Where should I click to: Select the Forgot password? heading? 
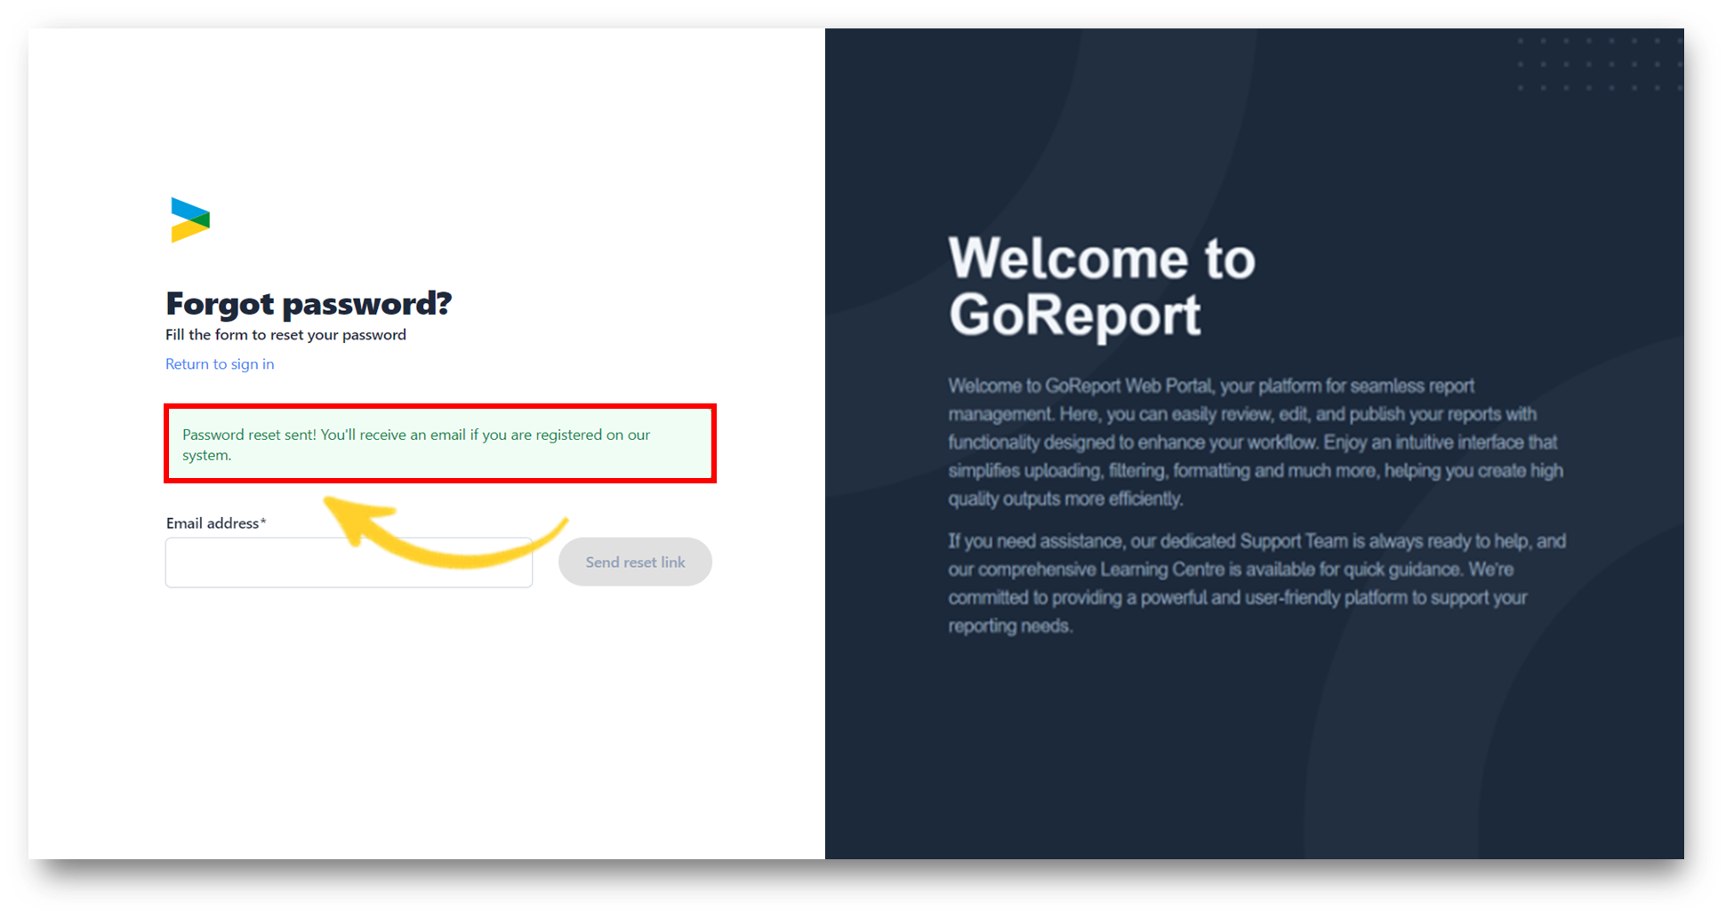(x=309, y=304)
